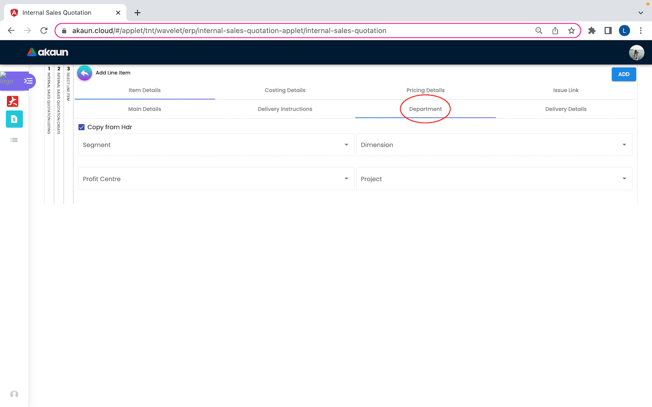Viewport: 652px width, 407px height.
Task: Open the Project dropdown
Action: pyautogui.click(x=494, y=179)
